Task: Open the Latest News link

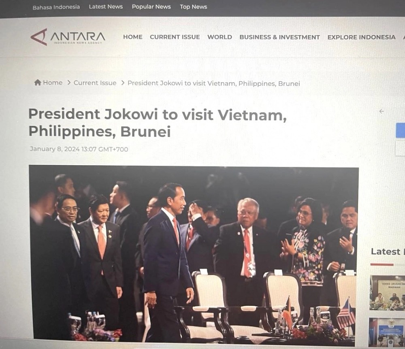Action: point(106,7)
